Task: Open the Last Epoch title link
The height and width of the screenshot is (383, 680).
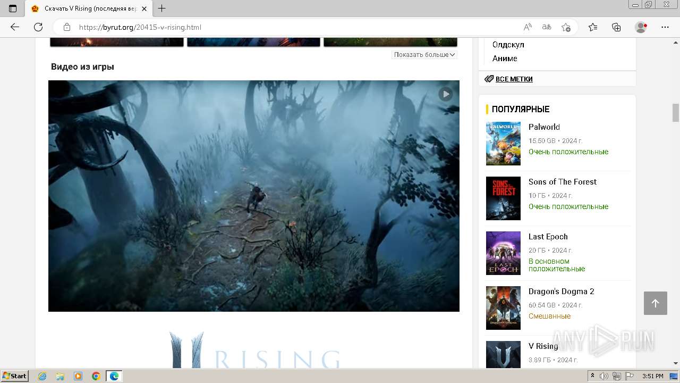Action: point(548,236)
